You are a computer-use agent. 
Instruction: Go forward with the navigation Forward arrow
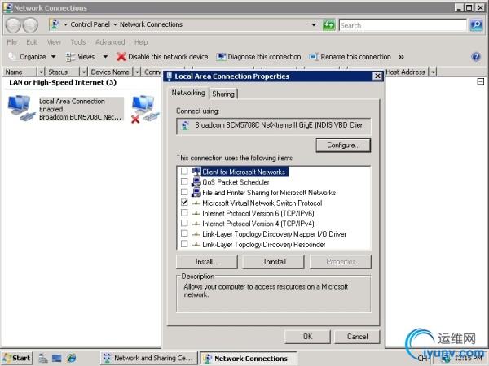tap(31, 25)
